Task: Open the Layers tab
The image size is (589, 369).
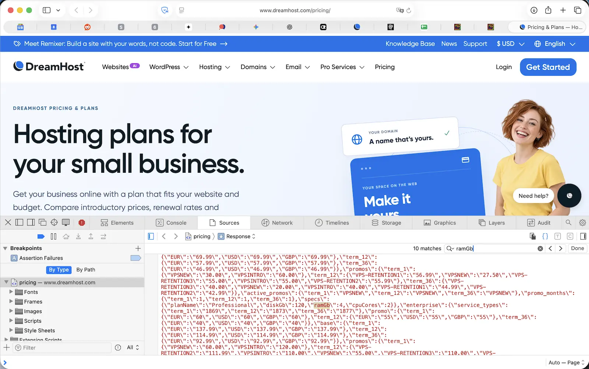Action: point(491,222)
